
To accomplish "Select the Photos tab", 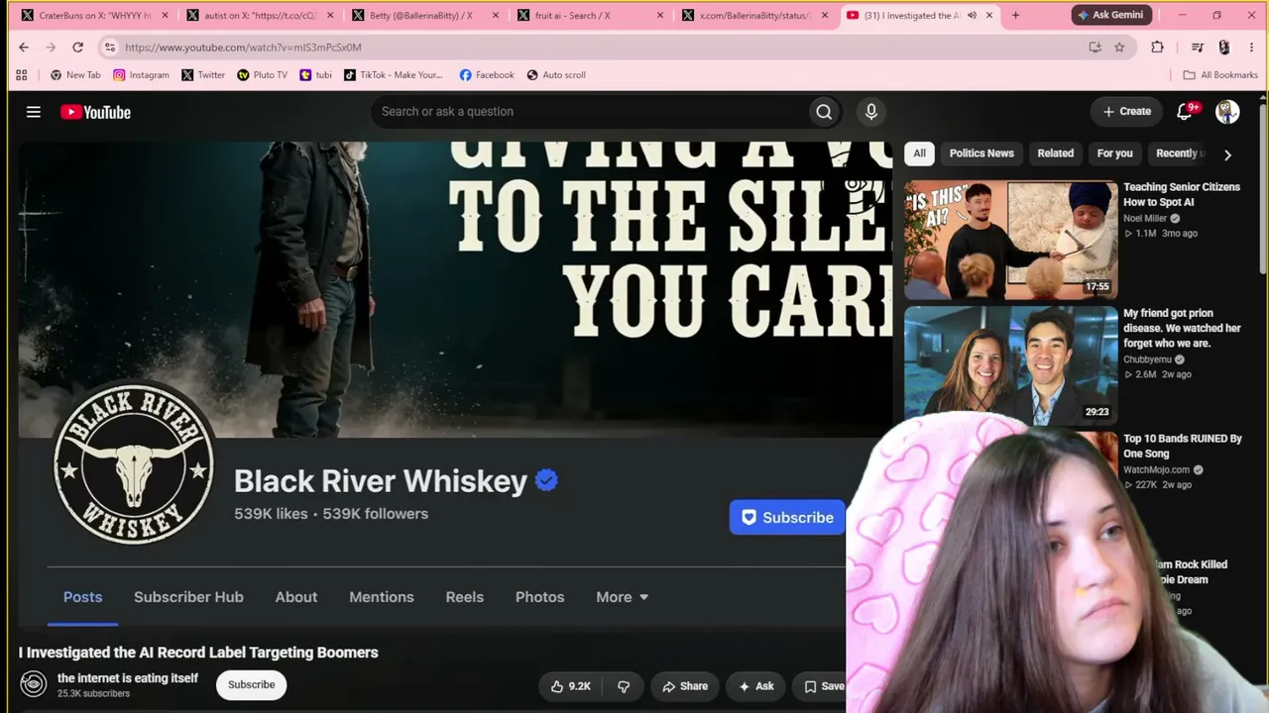I will 540,597.
